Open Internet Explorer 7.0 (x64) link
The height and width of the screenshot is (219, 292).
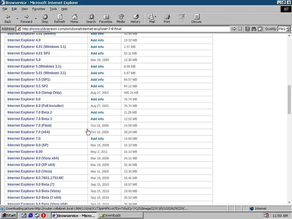[29, 132]
